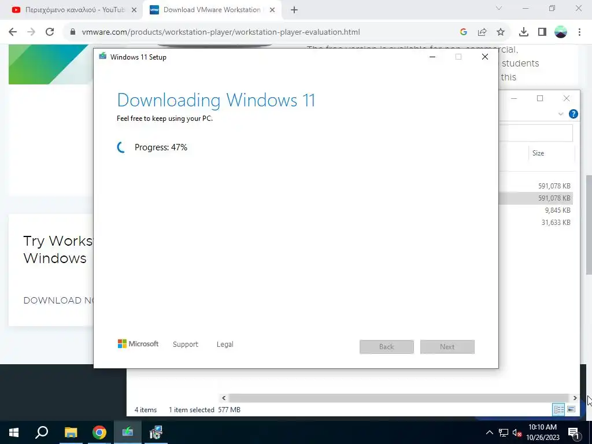The image size is (592, 444).
Task: Open Chrome tab search chevron
Action: tap(499, 8)
